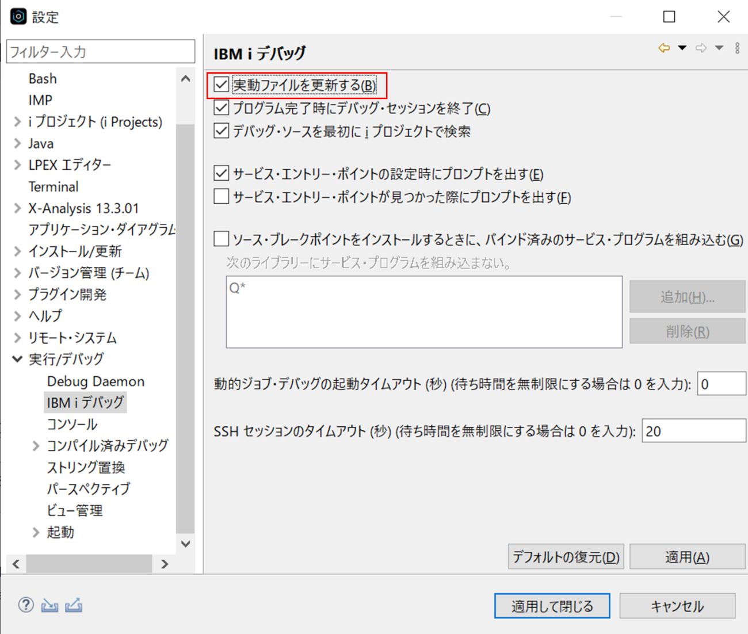
Task: Expand the LPEX エディター node
Action: click(17, 165)
